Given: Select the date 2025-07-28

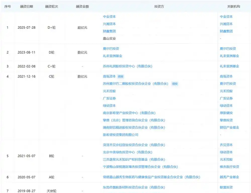Looking at the screenshot, I should pyautogui.click(x=27, y=28).
